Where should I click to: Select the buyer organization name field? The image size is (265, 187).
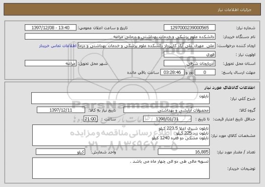click(x=120, y=36)
